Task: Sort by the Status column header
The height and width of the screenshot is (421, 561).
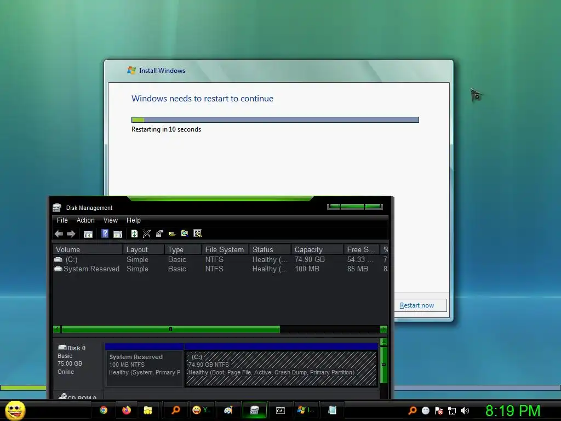Action: pyautogui.click(x=271, y=249)
